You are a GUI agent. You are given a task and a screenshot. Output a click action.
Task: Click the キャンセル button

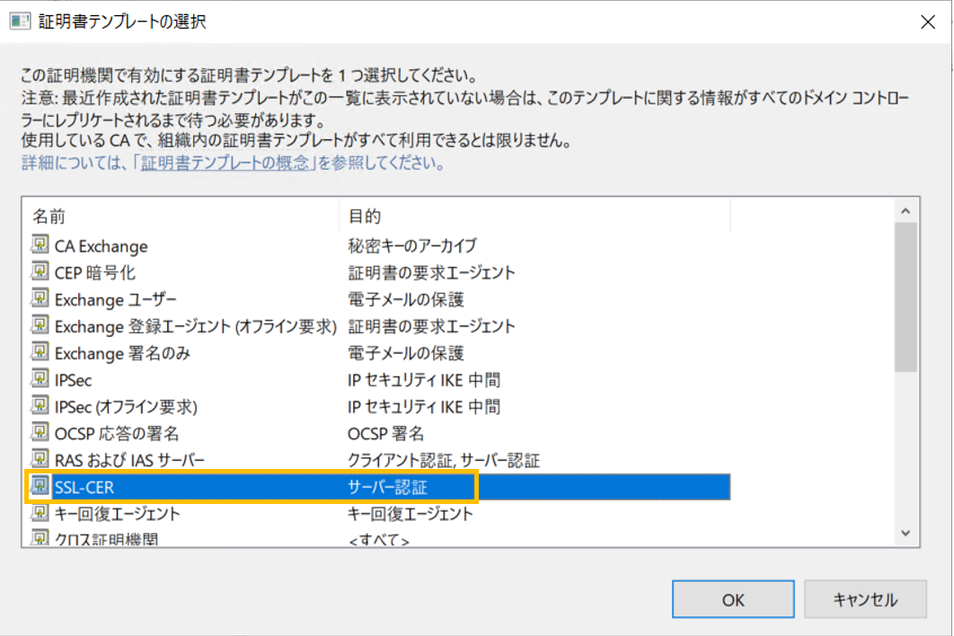tap(865, 599)
